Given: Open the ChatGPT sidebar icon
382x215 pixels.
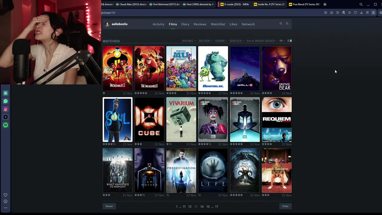Looking at the screenshot, I should tap(5, 93).
